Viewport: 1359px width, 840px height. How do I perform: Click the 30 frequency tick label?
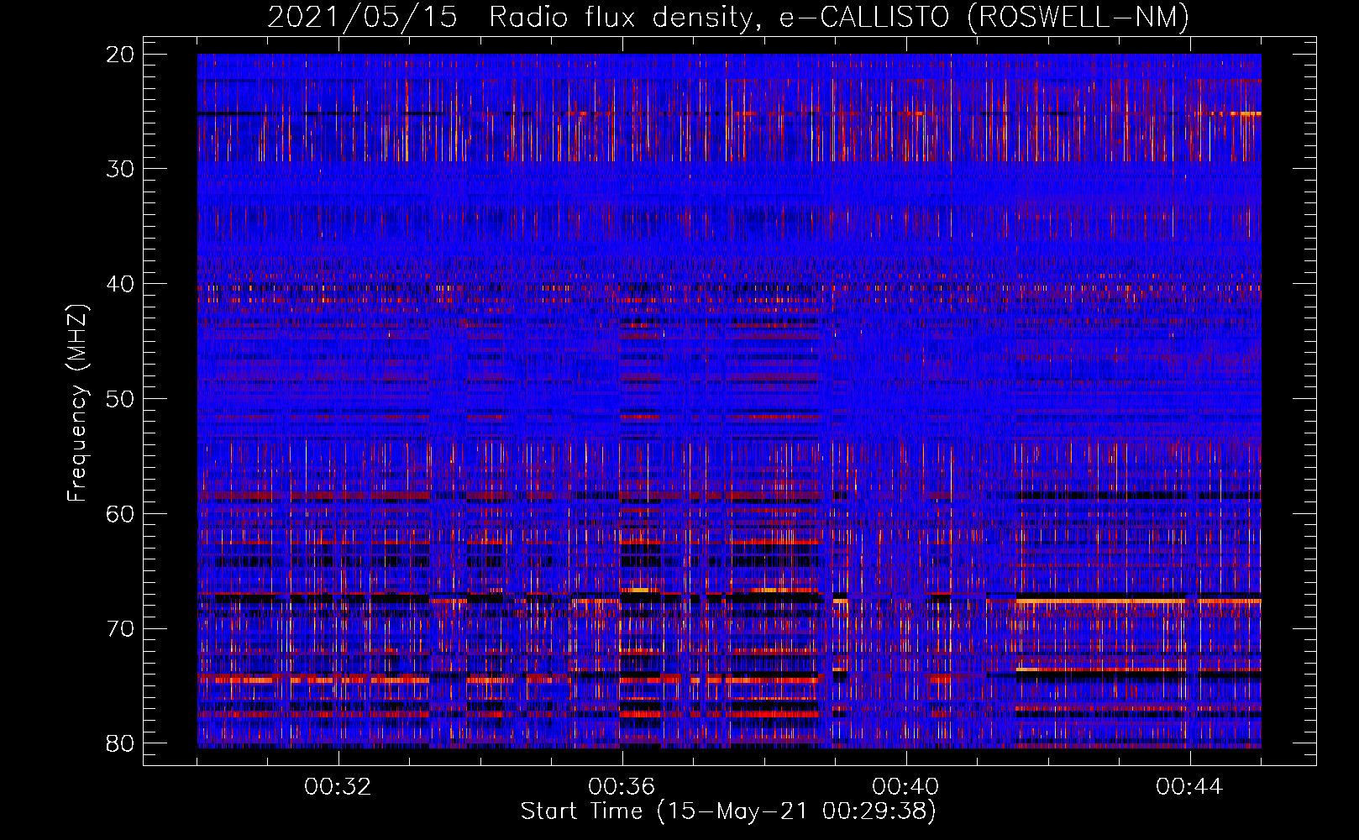120,169
